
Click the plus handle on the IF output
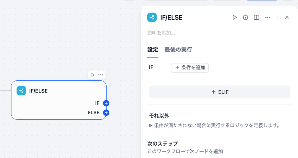(106, 103)
